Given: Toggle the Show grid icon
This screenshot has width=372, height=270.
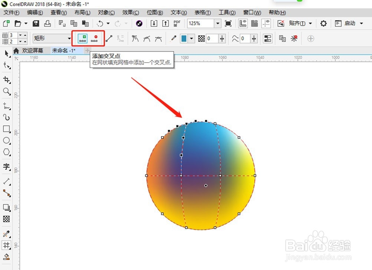Looking at the screenshot, I should point(254,23).
